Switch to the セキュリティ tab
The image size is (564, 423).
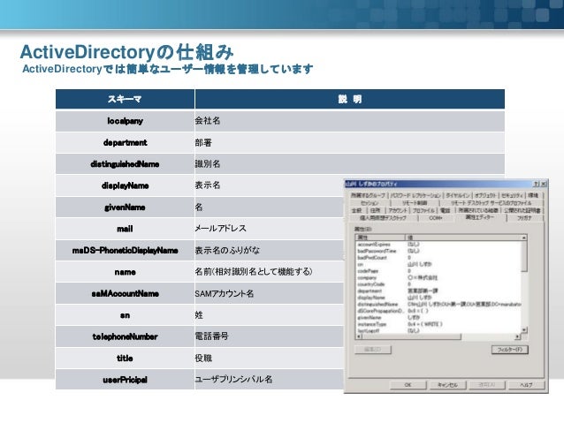512,195
